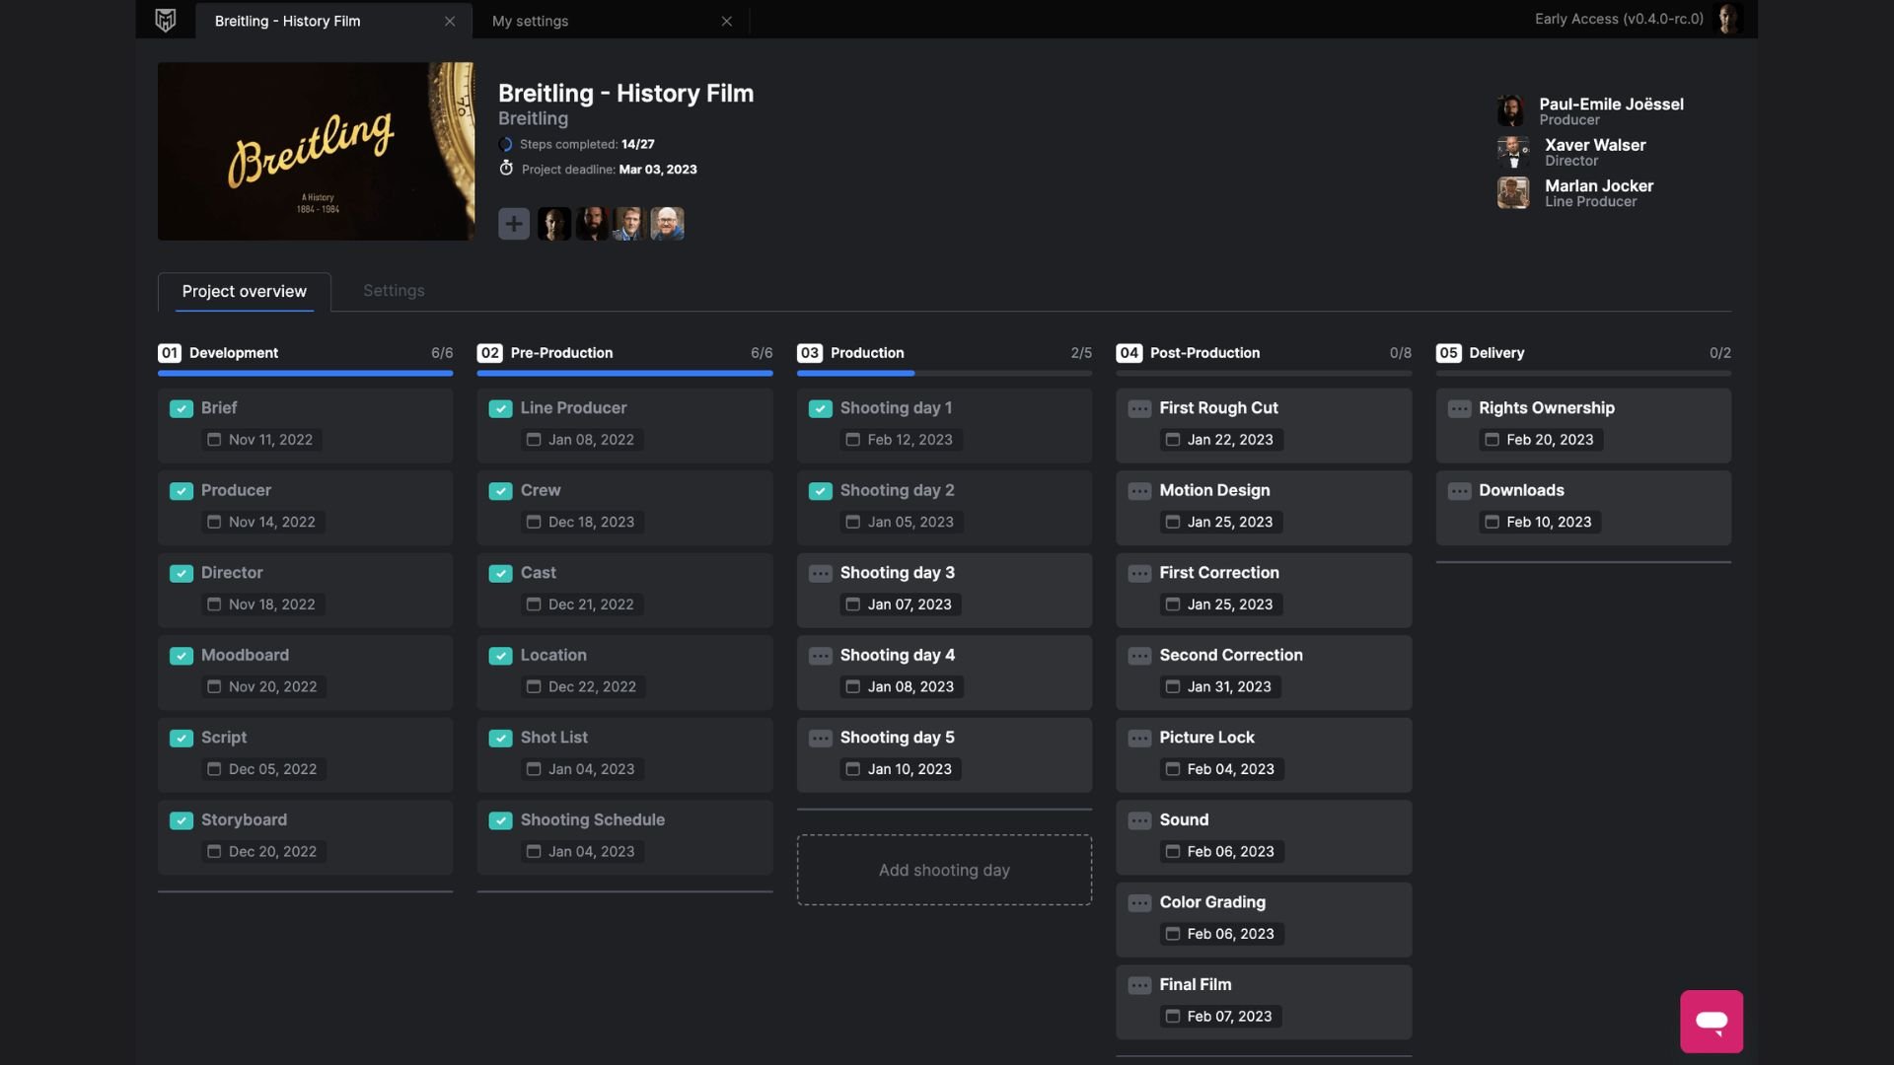Click the add team member plus button
The image size is (1894, 1065).
(513, 222)
